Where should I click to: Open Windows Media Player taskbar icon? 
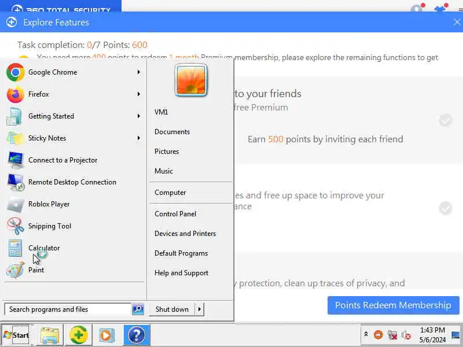(x=106, y=335)
